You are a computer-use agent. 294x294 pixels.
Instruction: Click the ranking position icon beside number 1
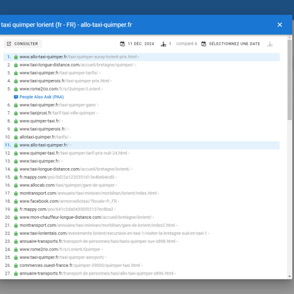click(x=163, y=44)
